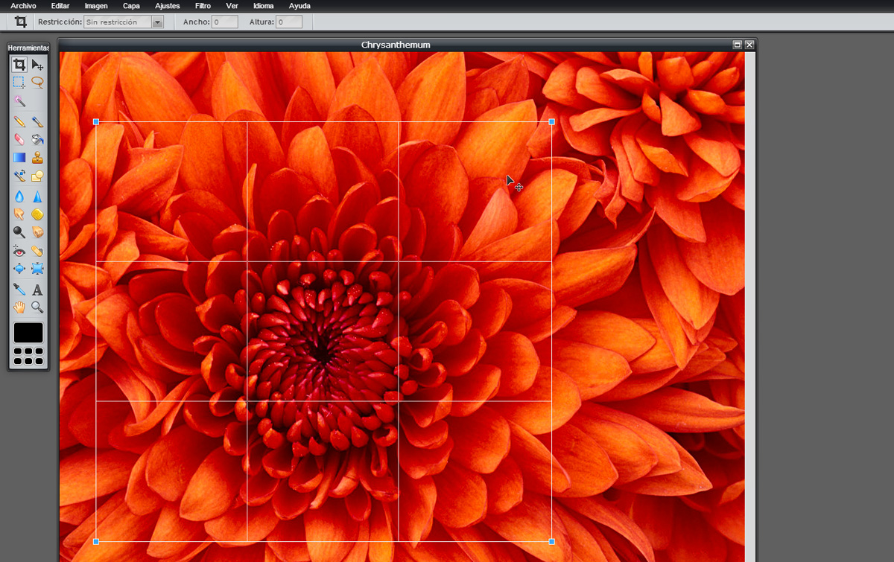
Task: Open the black foreground color swatch
Action: click(28, 333)
